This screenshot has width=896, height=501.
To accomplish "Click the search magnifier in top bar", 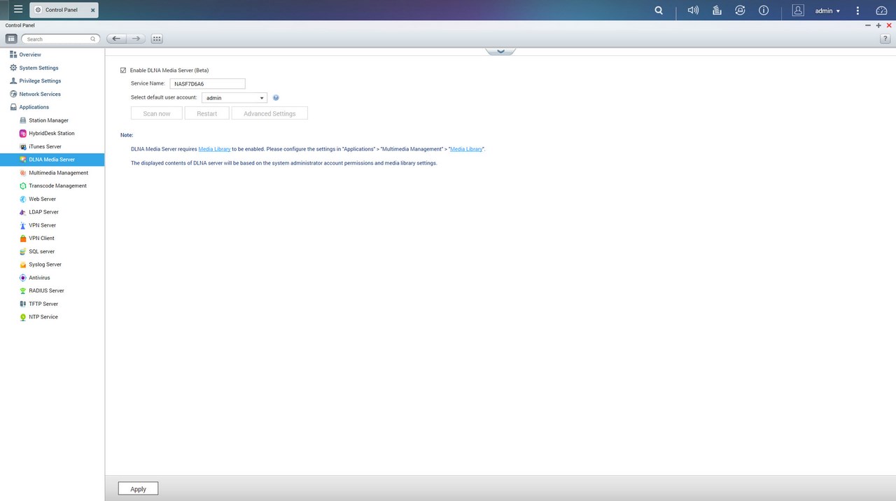I will (x=659, y=10).
